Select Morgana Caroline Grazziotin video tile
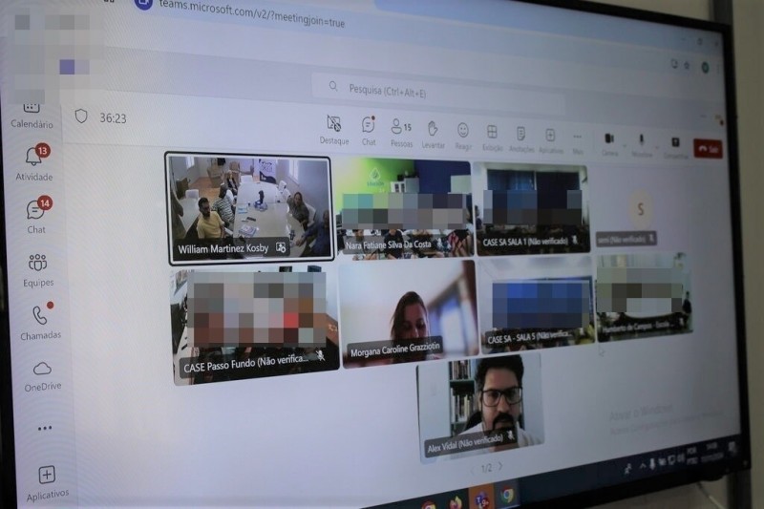Image resolution: width=764 pixels, height=509 pixels. pos(410,314)
